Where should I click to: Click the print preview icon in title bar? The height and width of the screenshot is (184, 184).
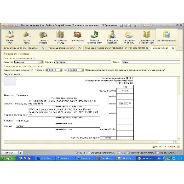point(130,25)
